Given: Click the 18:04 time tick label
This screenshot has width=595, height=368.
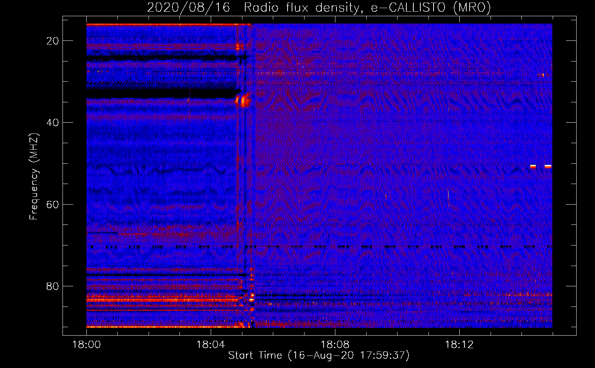Looking at the screenshot, I should pos(211,345).
